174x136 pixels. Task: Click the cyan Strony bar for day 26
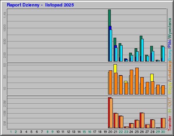pos(142,50)
